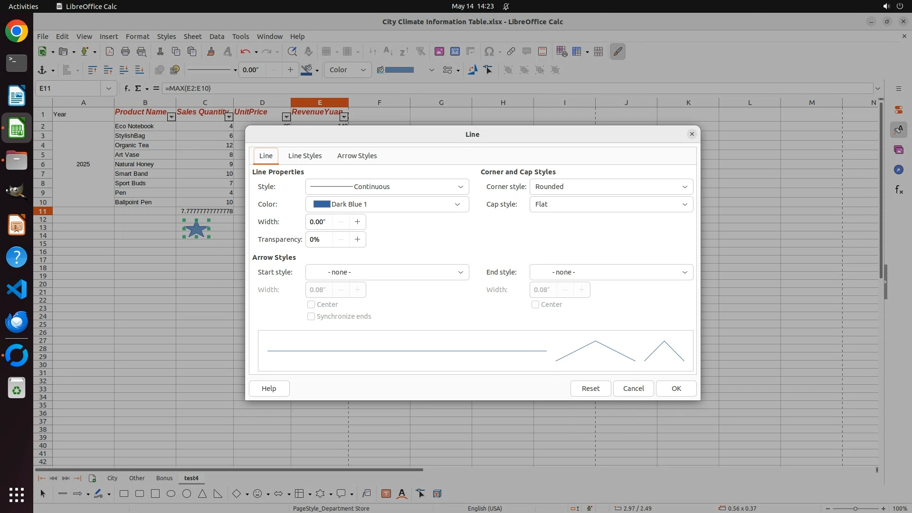
Task: Click the Functions sidebar icon
Action: [899, 190]
